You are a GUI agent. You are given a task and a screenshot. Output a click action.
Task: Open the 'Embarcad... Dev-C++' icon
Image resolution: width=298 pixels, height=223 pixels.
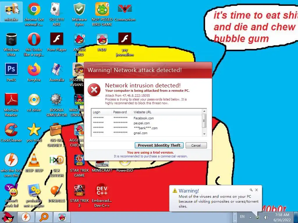(102, 195)
